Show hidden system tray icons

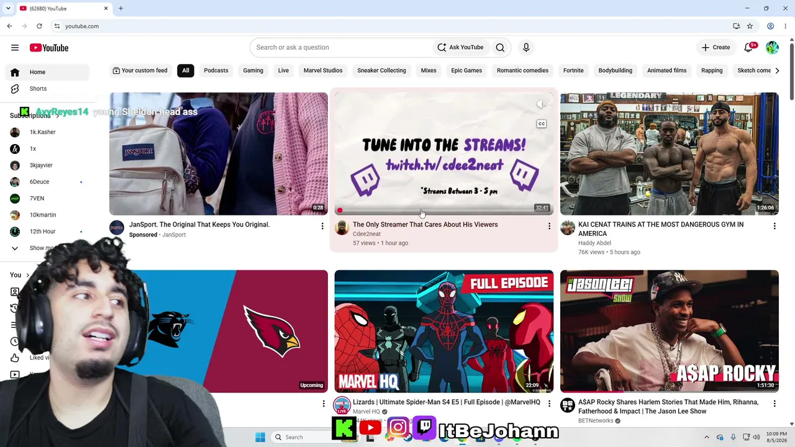(707, 437)
